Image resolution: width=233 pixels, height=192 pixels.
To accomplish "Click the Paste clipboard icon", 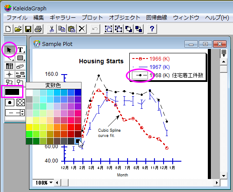I will pos(72,29).
